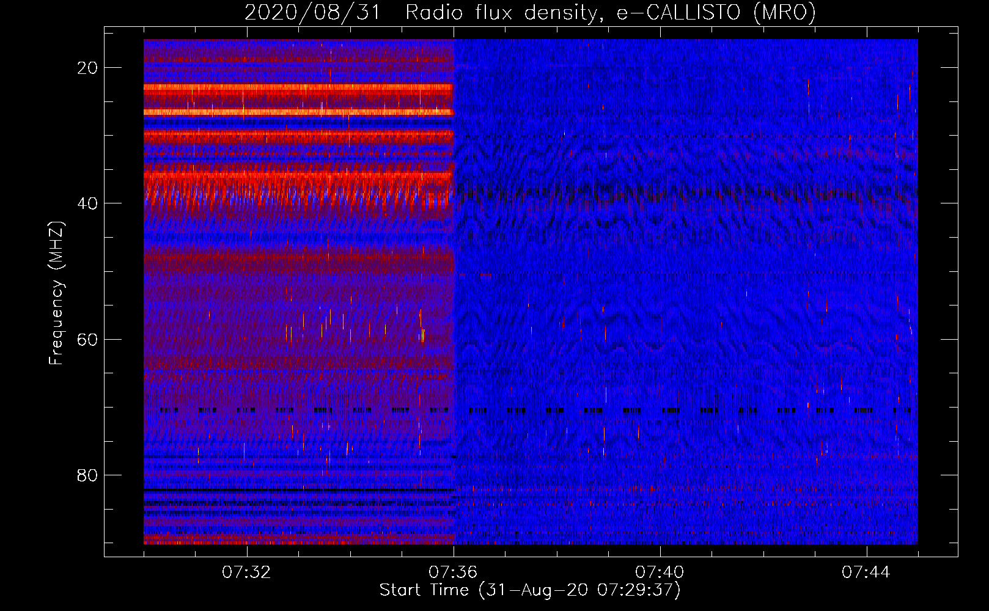The image size is (989, 611).
Task: Click the plot title mentioning e-CALLISTO (MRO)
Action: click(530, 12)
